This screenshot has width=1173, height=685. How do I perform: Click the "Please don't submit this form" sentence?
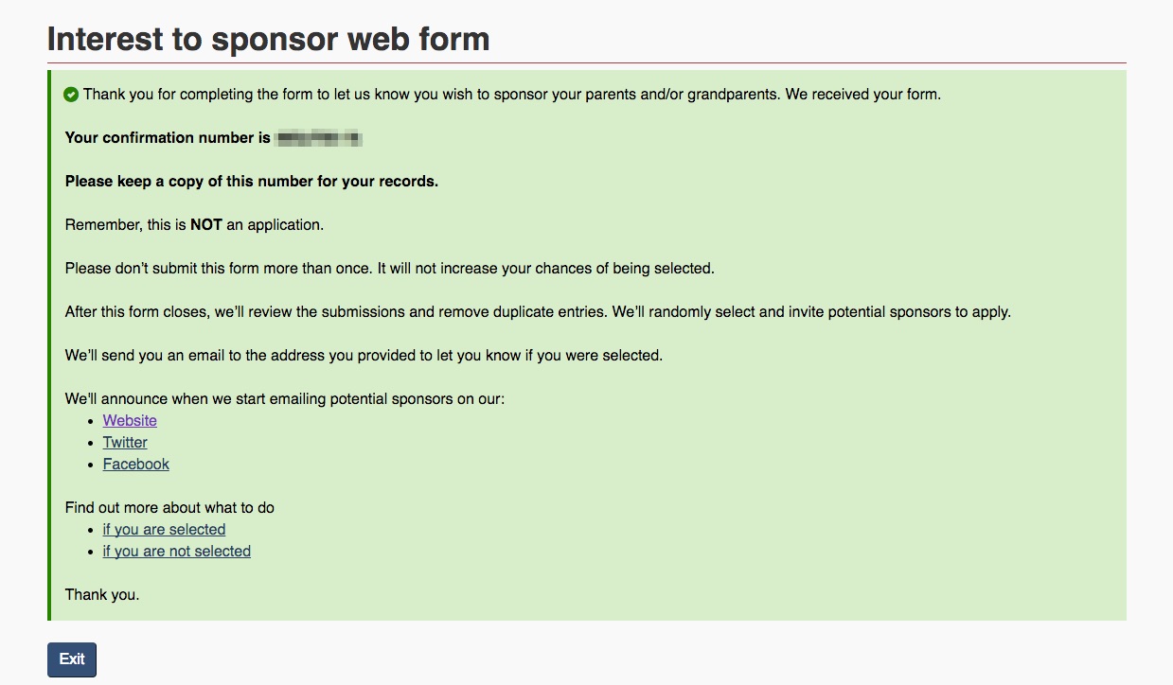coord(389,269)
